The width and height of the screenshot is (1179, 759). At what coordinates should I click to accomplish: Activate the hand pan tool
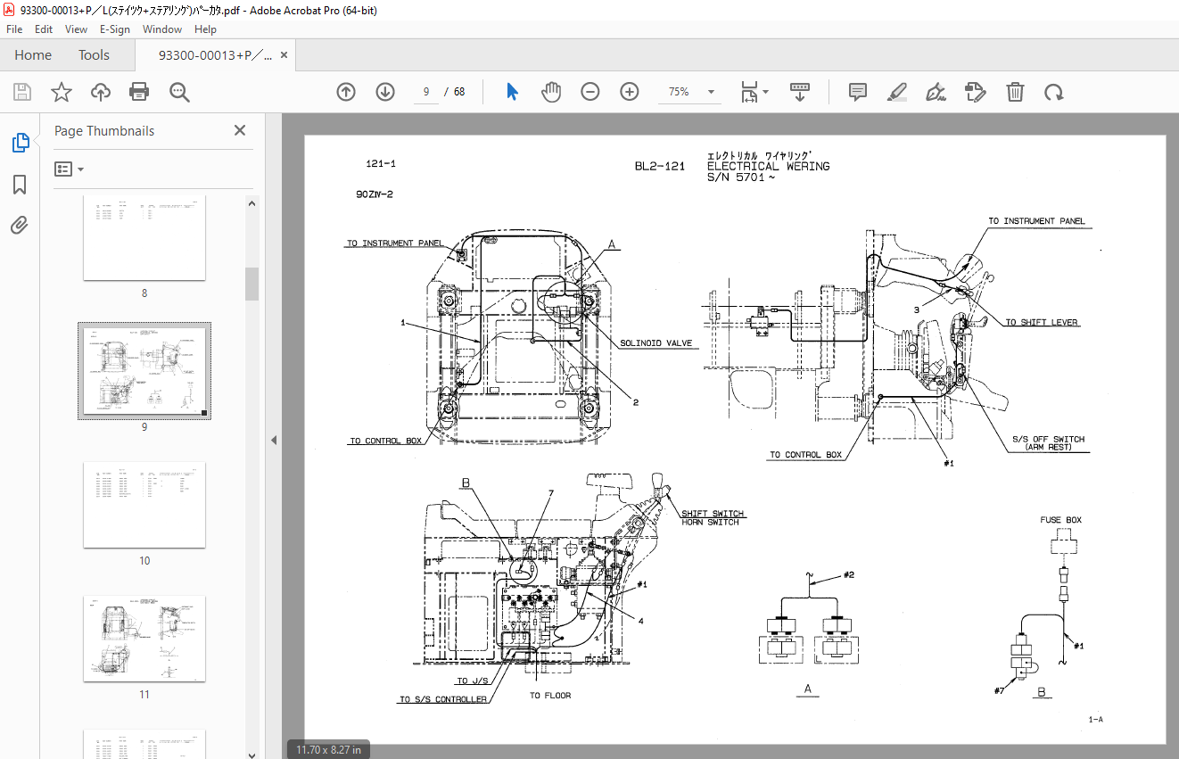coord(551,92)
